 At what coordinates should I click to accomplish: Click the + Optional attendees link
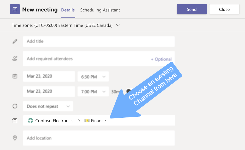click(x=161, y=59)
